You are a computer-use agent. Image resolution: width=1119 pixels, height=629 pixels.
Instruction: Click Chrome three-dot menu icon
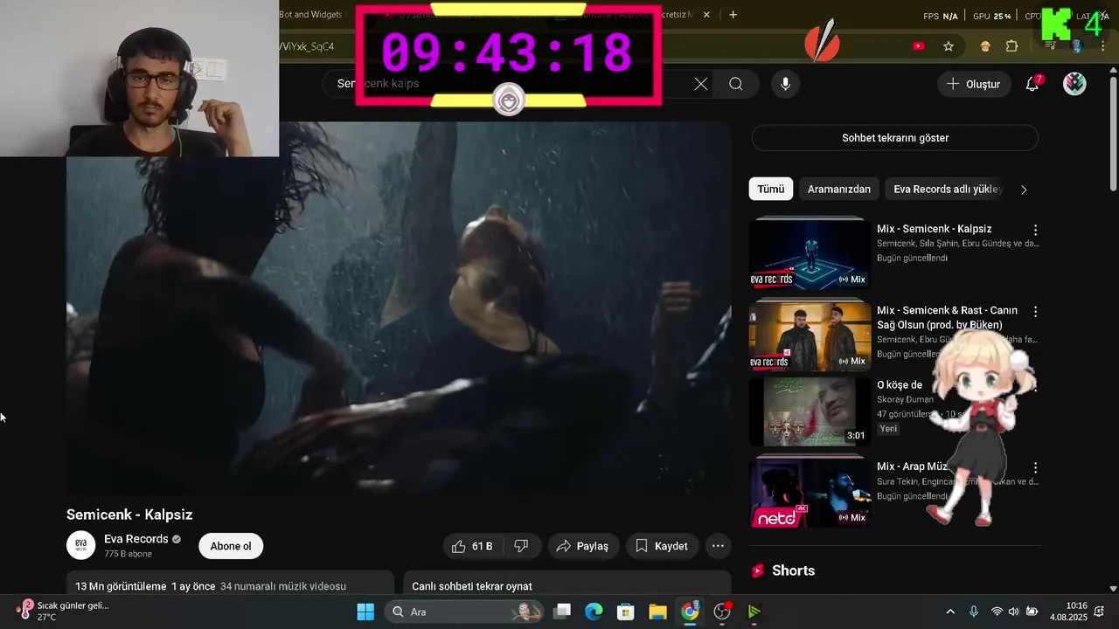(x=1102, y=46)
